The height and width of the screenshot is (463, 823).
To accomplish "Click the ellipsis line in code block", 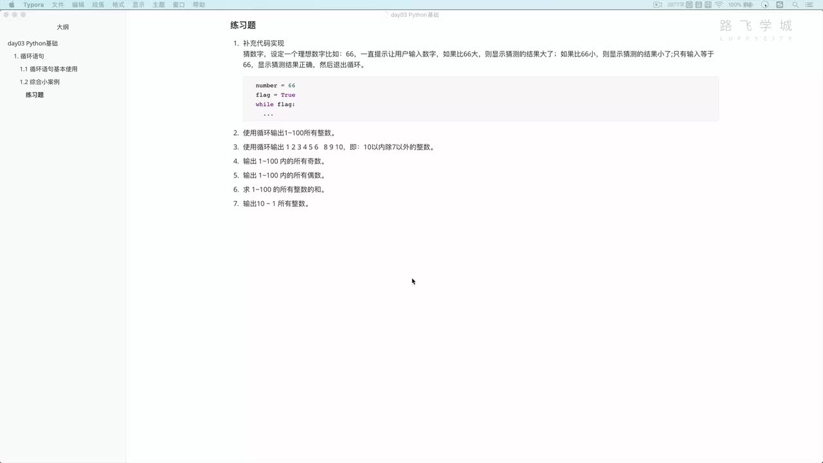I will 268,114.
